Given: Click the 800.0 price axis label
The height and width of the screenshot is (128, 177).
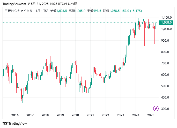Looking at the screenshot, I should [x=165, y=52].
